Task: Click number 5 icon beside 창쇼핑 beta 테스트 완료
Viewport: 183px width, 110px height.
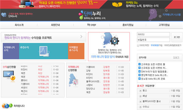Action: 139,79
